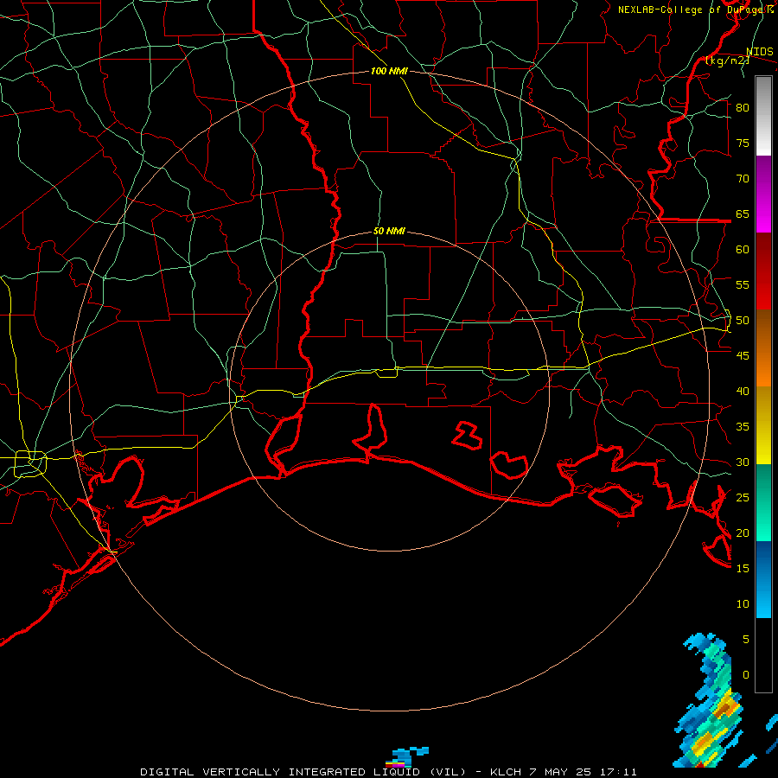Screen dimensions: 778x778
Task: Click the "60" scale value
Action: tap(743, 250)
